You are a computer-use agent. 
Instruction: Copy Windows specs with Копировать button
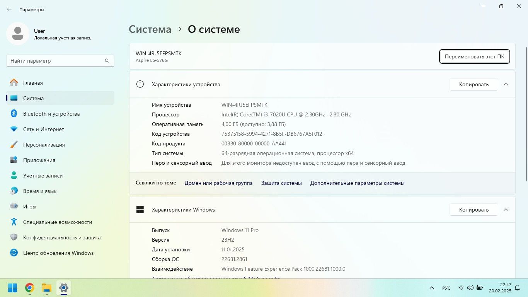473,210
